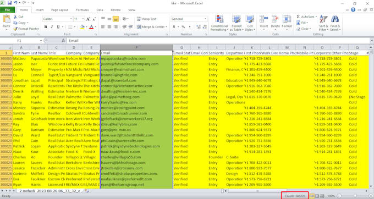The width and height of the screenshot is (374, 199).
Task: Expand the Find & Select menu
Action: [x=335, y=23]
